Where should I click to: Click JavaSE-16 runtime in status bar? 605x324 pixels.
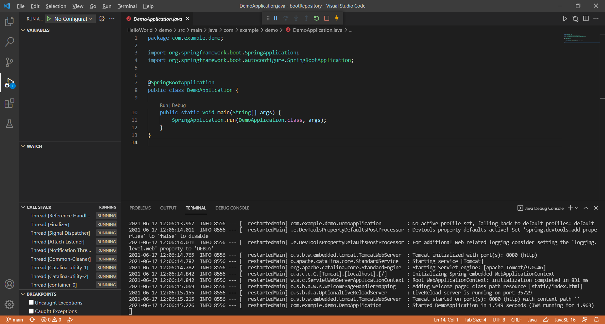(565, 320)
